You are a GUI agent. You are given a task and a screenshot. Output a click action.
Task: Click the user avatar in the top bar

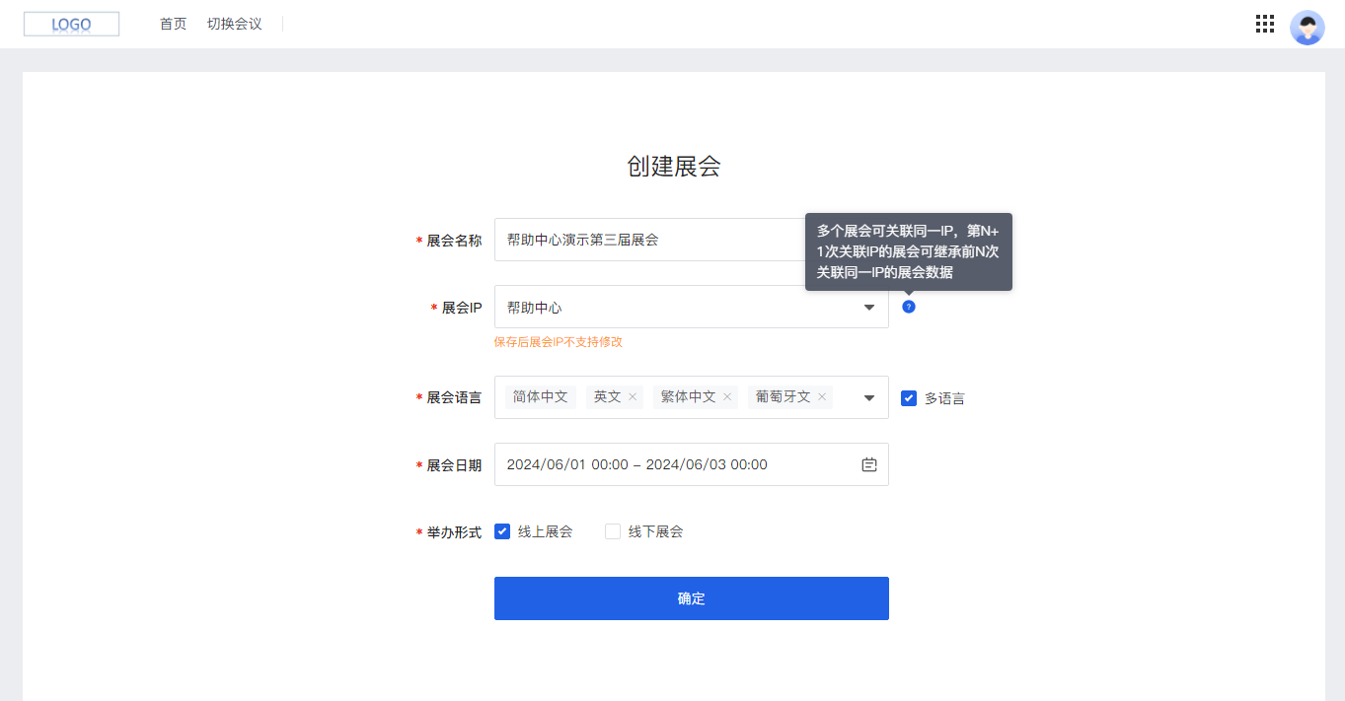[1307, 27]
